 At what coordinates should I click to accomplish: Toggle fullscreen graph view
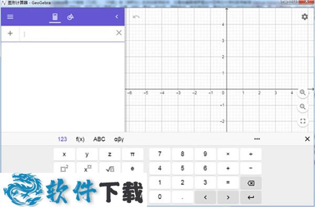(x=303, y=121)
